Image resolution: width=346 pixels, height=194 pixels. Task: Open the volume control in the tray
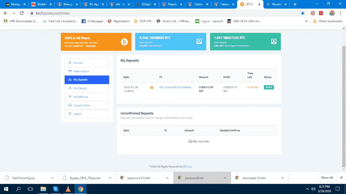(x=313, y=189)
